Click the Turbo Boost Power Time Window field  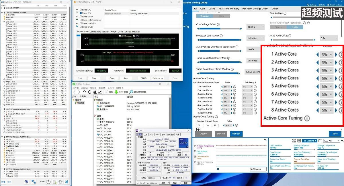tap(252, 72)
